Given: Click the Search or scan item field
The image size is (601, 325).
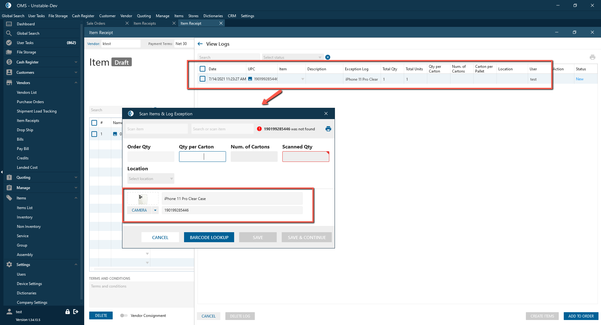Looking at the screenshot, I should click(223, 129).
